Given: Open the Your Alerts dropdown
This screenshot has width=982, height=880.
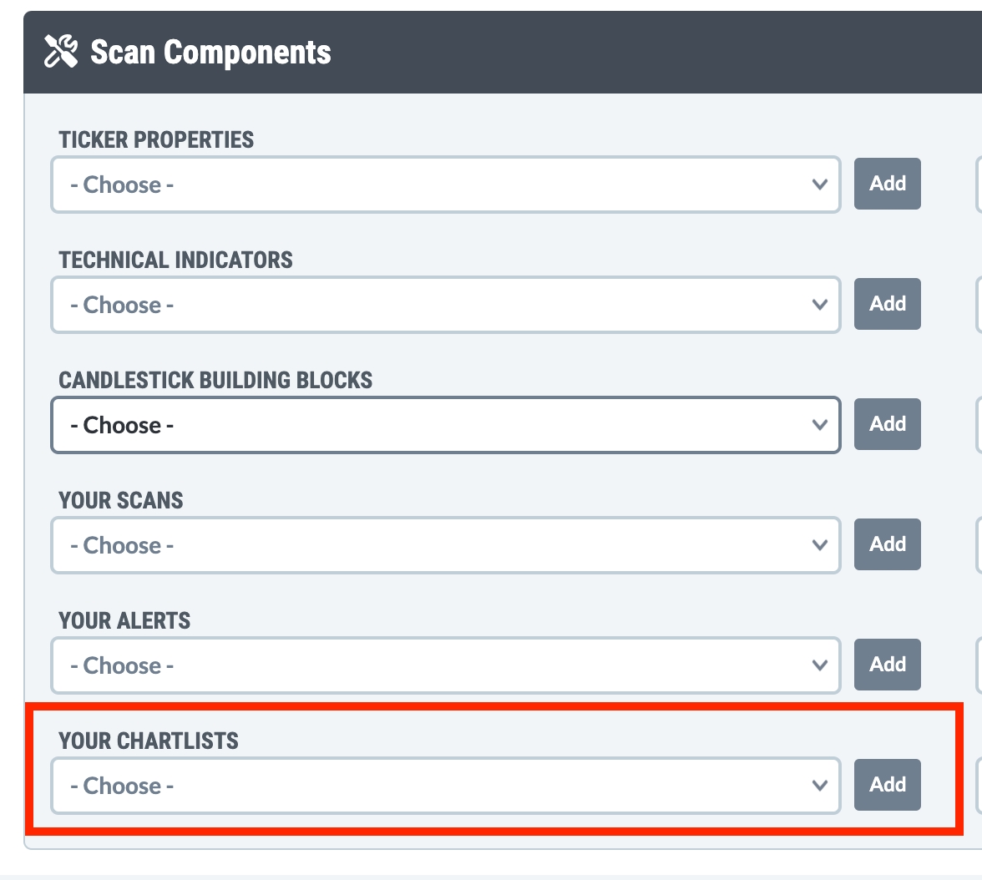Looking at the screenshot, I should click(x=445, y=665).
